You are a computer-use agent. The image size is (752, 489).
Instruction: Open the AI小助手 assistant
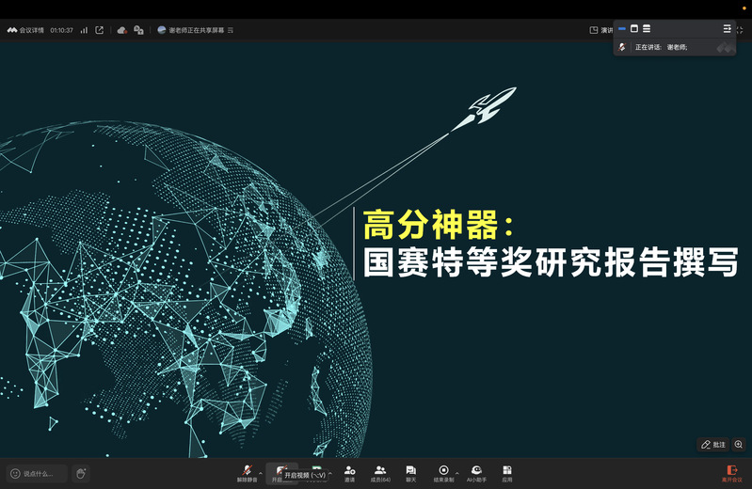476,472
